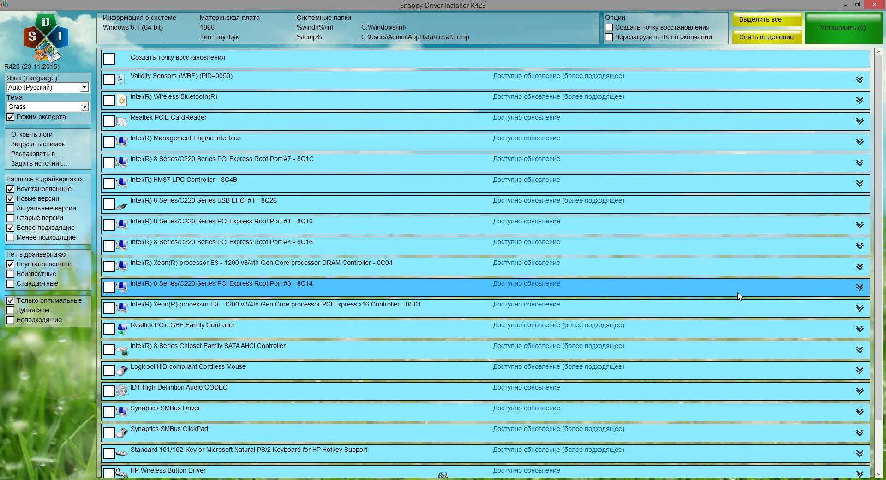The height and width of the screenshot is (480, 886).
Task: Click the PCI Express x16 Controller icon
Action: [121, 308]
